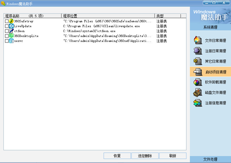Screen dimensions: 231x163
Task: Click 注册表 type in ctfmon row
Action: (x=162, y=31)
